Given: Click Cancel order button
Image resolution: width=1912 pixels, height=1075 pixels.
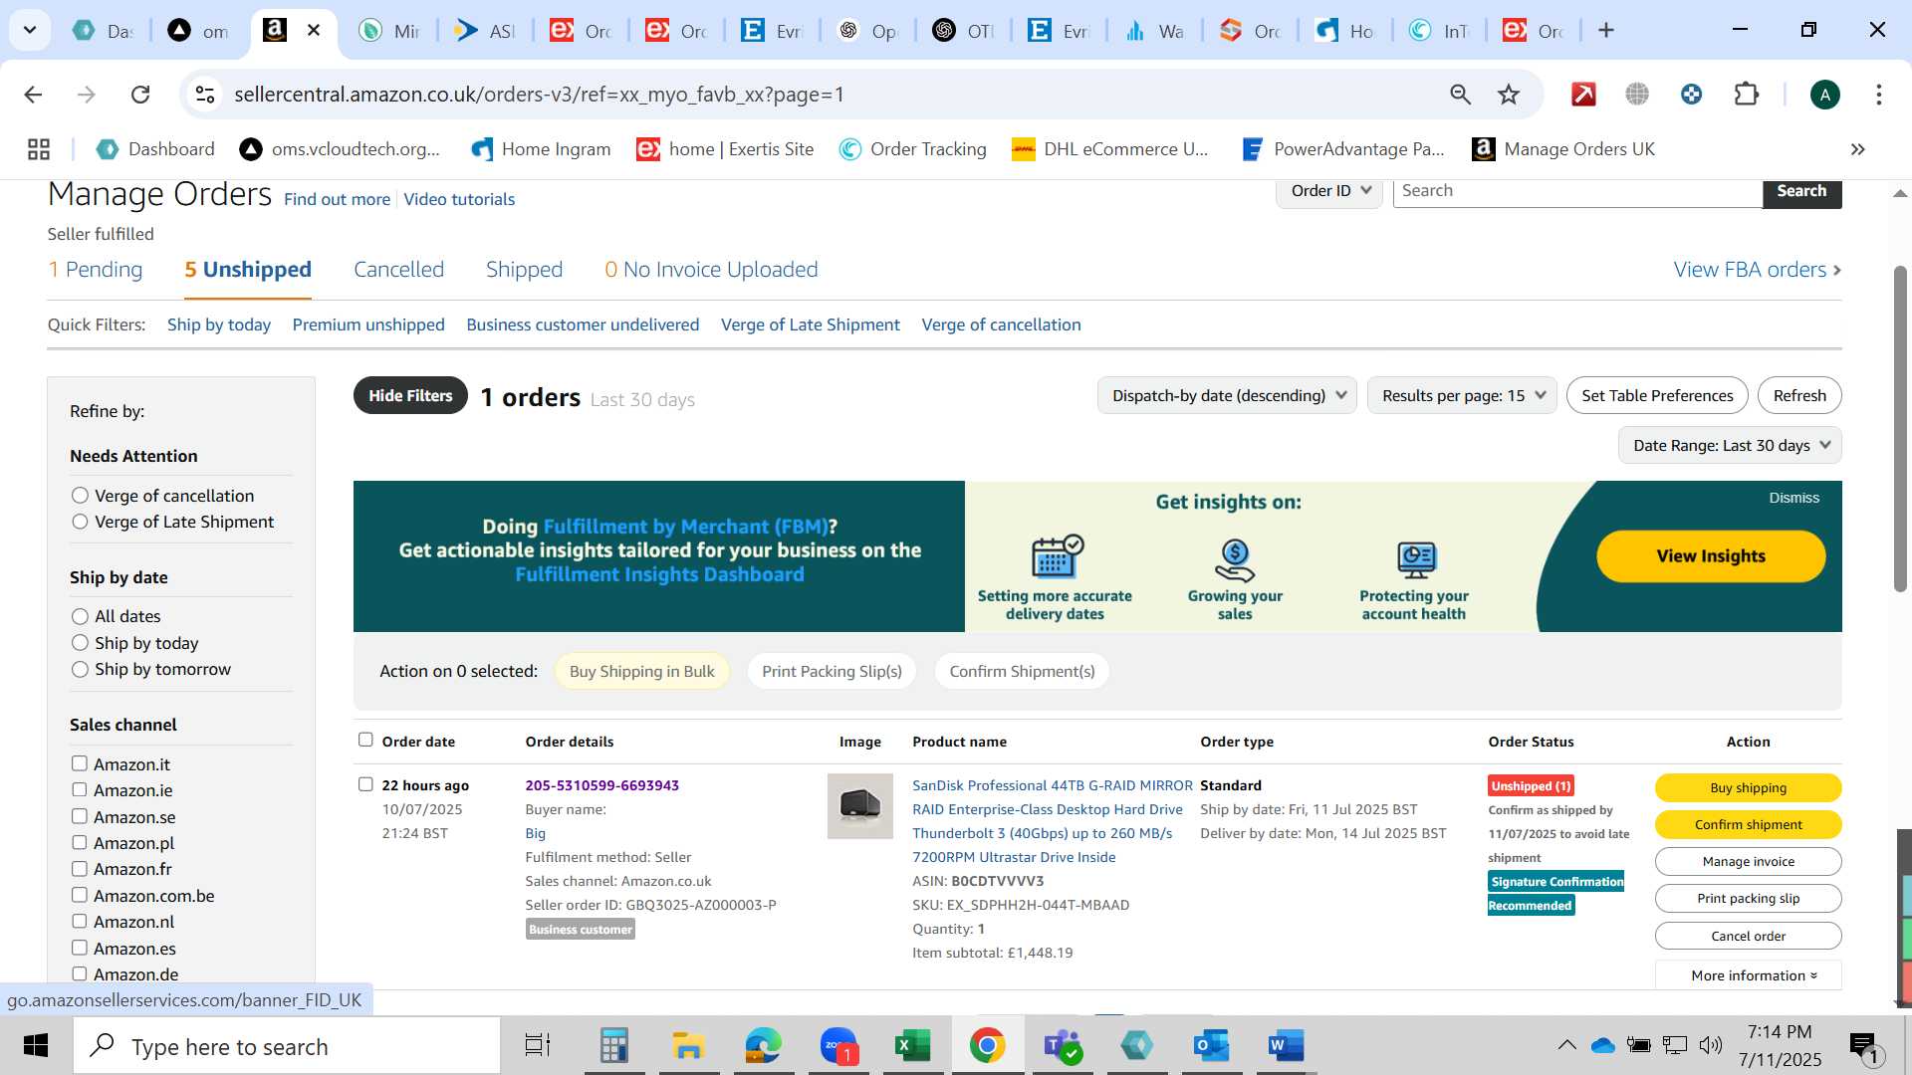Looking at the screenshot, I should click(x=1748, y=936).
